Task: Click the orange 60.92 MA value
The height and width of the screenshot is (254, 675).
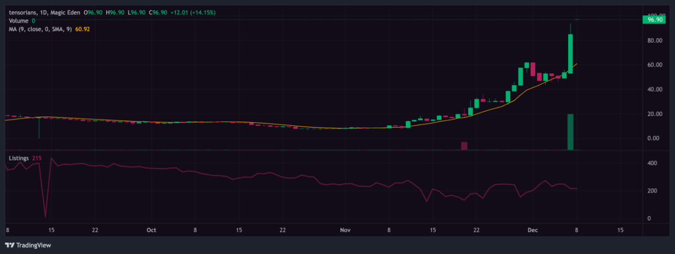Action: point(82,29)
